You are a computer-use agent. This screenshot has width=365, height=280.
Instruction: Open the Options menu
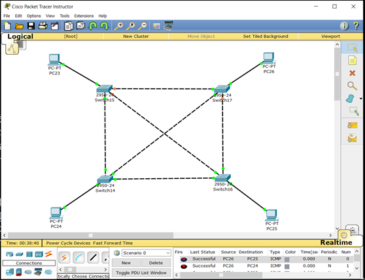tap(33, 16)
